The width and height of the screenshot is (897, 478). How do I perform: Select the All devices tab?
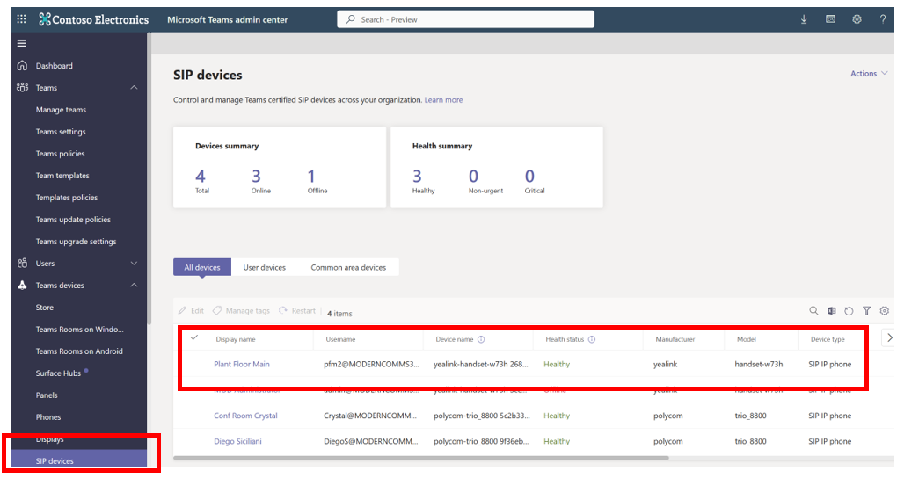[202, 267]
